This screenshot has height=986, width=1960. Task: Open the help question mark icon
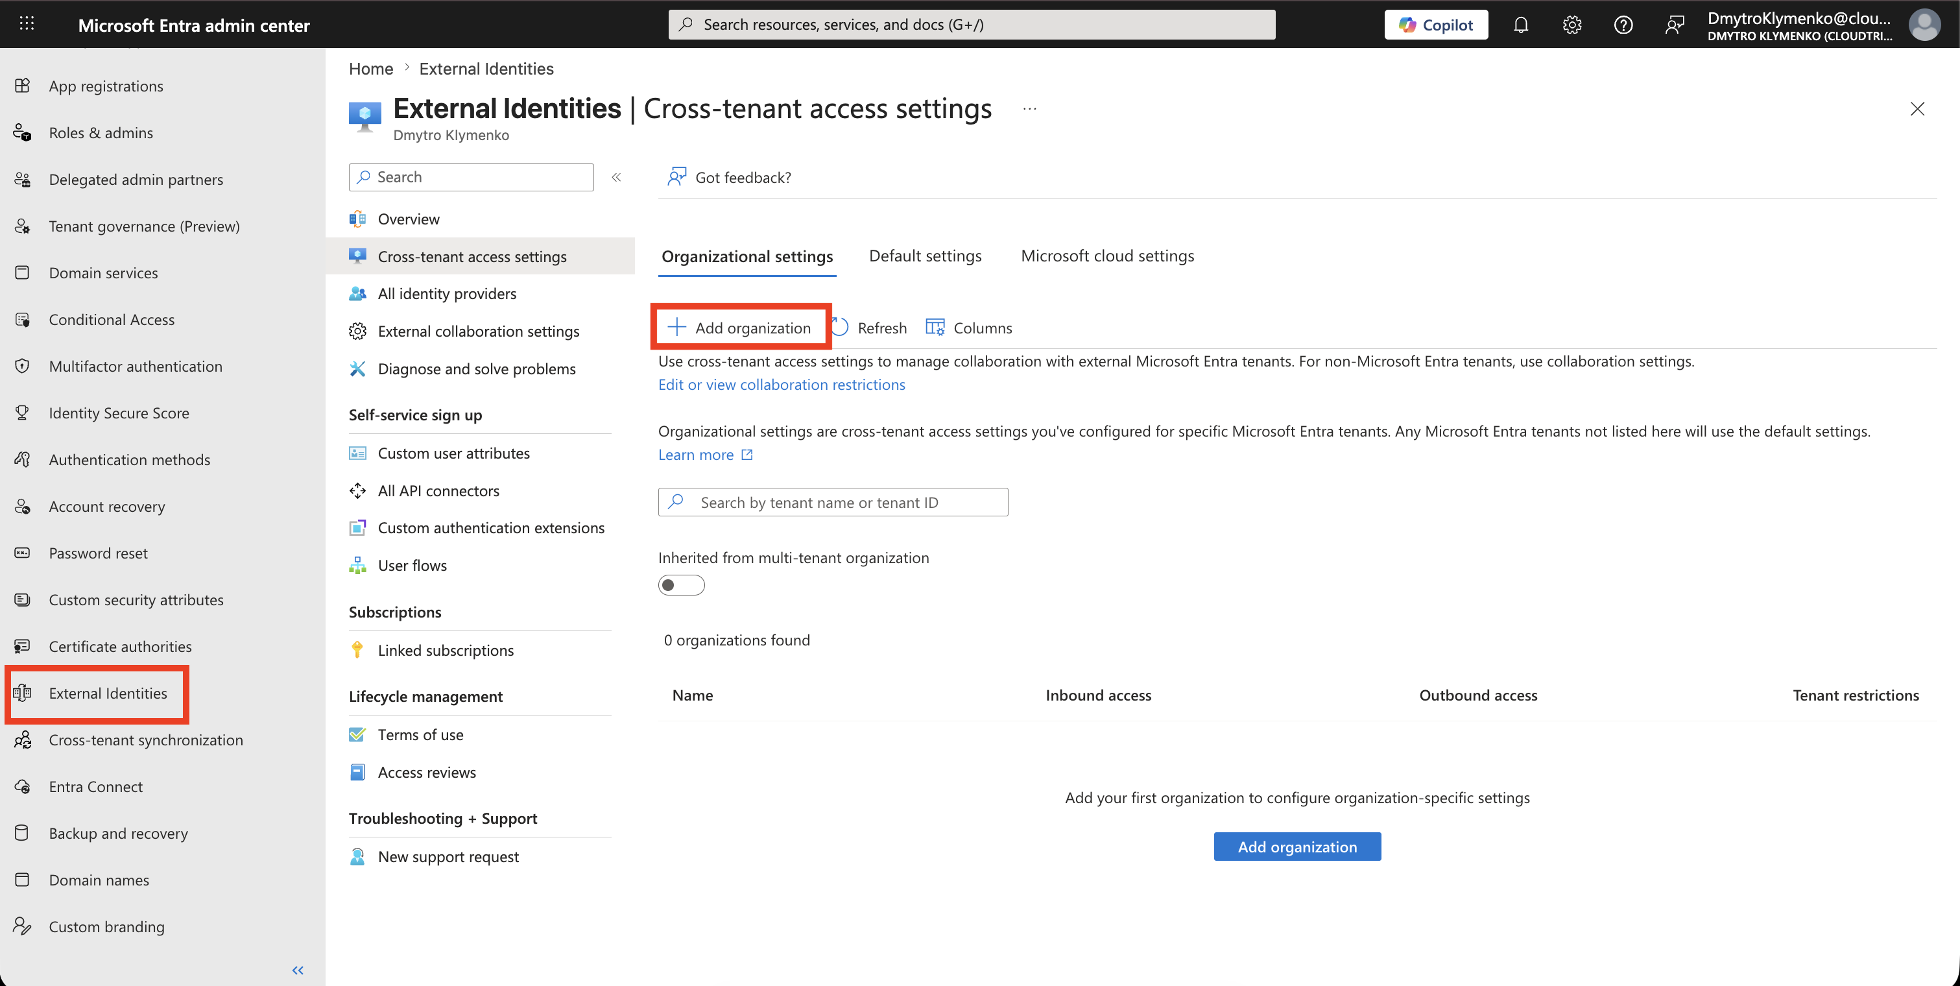(1623, 25)
